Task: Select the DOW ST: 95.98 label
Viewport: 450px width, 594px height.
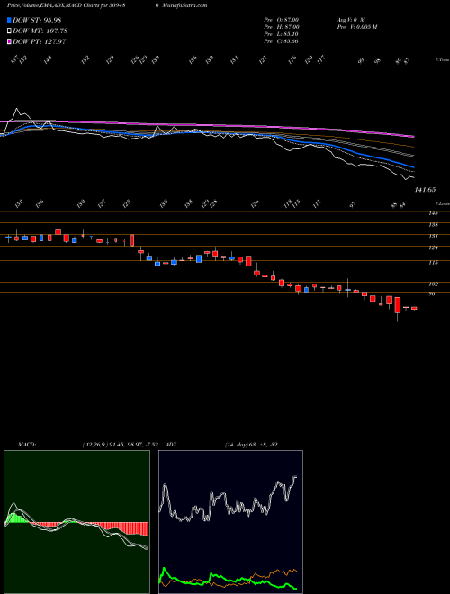Action: [37, 20]
